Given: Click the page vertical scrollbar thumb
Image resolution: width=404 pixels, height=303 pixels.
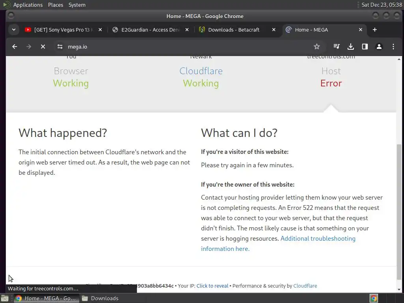Looking at the screenshot, I should click(x=399, y=211).
